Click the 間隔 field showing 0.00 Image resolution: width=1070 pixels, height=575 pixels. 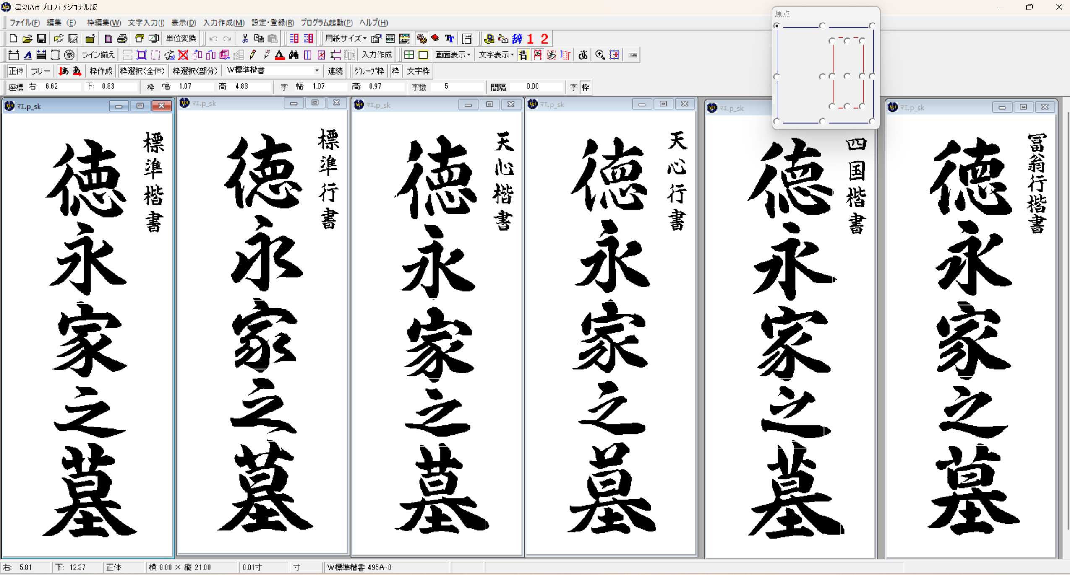pos(536,87)
